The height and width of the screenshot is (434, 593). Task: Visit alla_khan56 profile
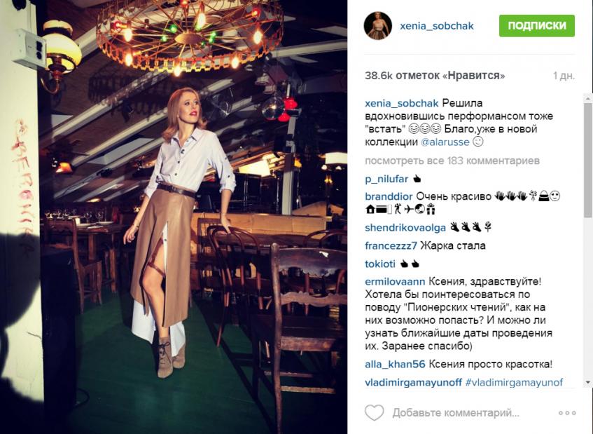click(395, 365)
